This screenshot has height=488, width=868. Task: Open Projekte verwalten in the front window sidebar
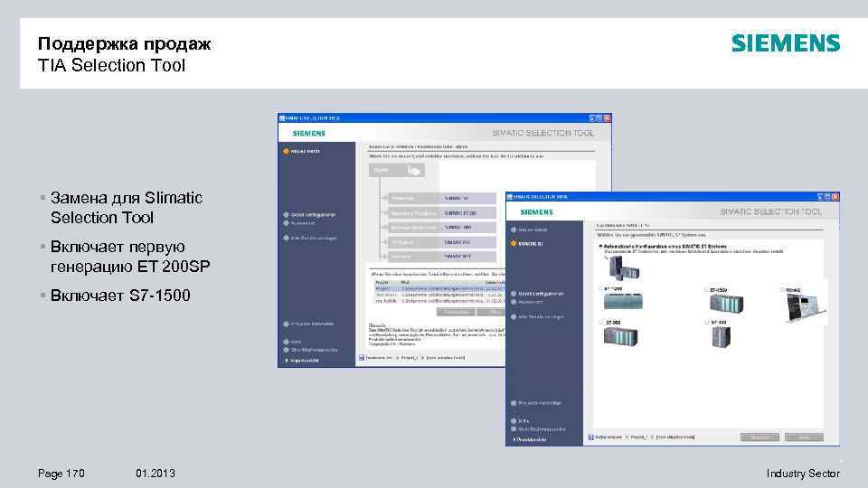[x=536, y=403]
